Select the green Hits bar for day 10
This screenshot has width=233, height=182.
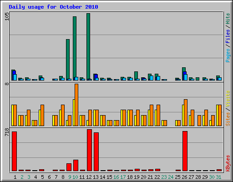point(75,48)
